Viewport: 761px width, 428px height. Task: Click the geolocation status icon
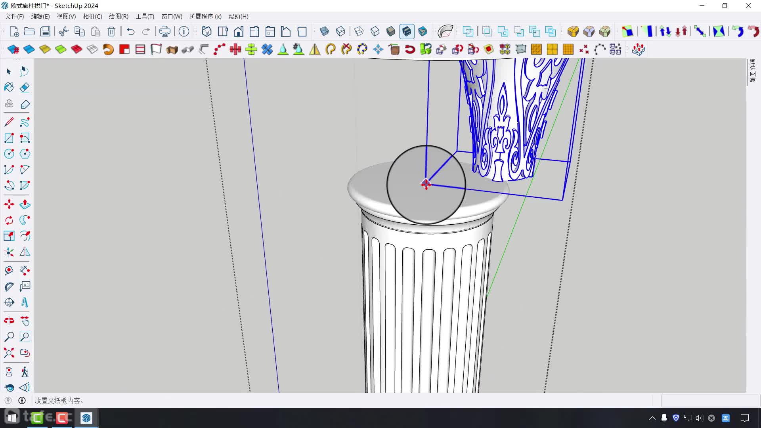pyautogui.click(x=8, y=401)
